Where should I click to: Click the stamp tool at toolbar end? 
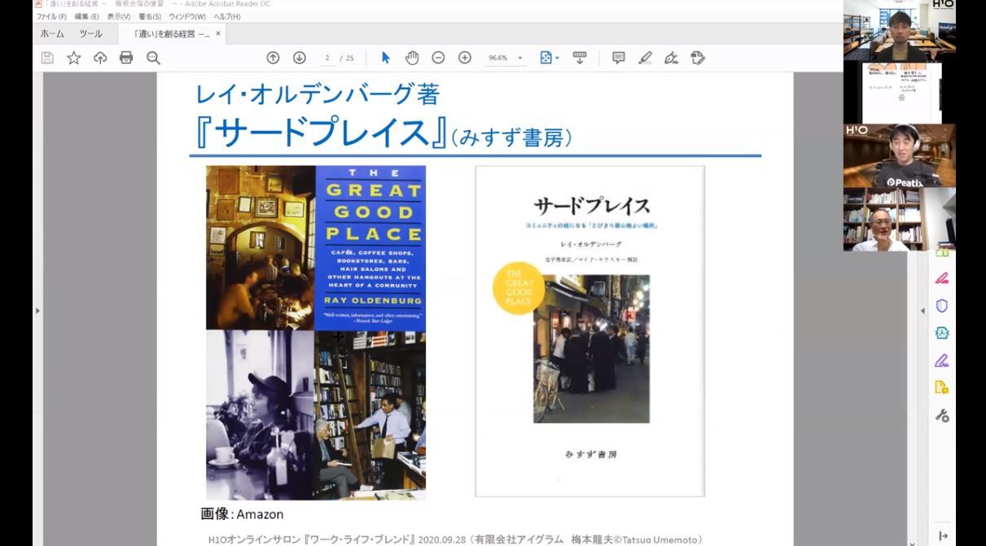click(x=698, y=58)
